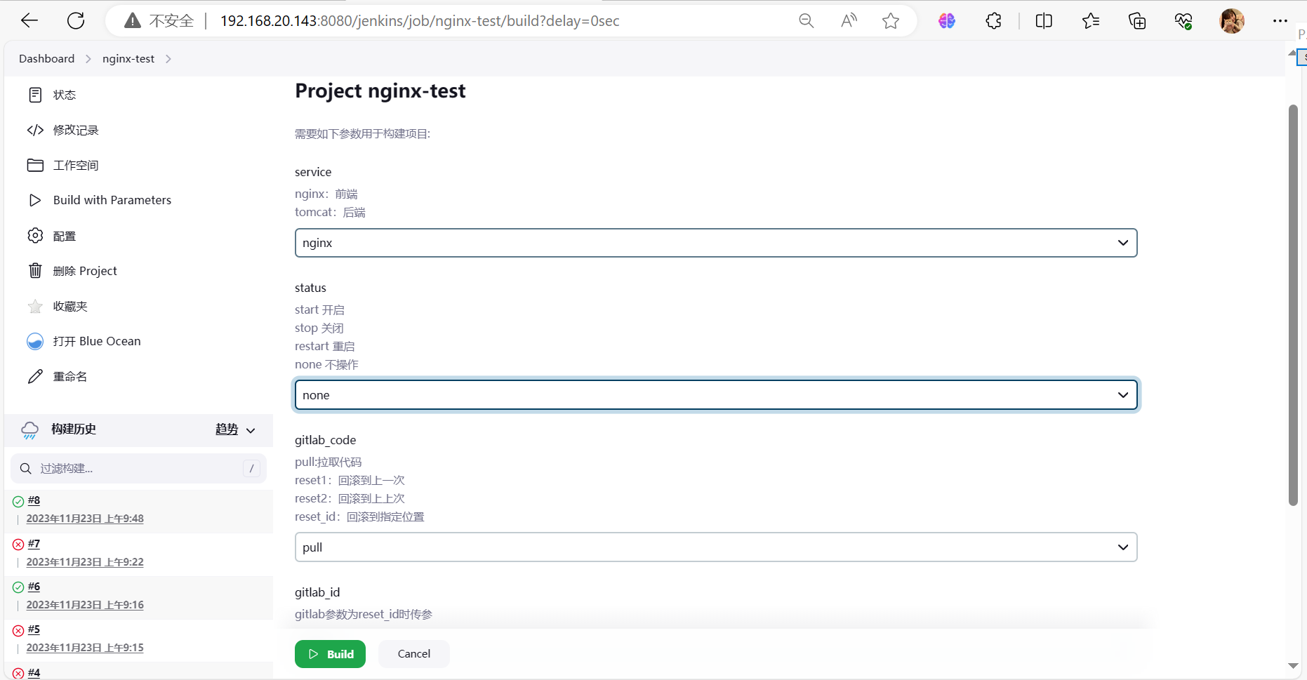Click the address bar URL field
1307x680 pixels.
(x=420, y=21)
